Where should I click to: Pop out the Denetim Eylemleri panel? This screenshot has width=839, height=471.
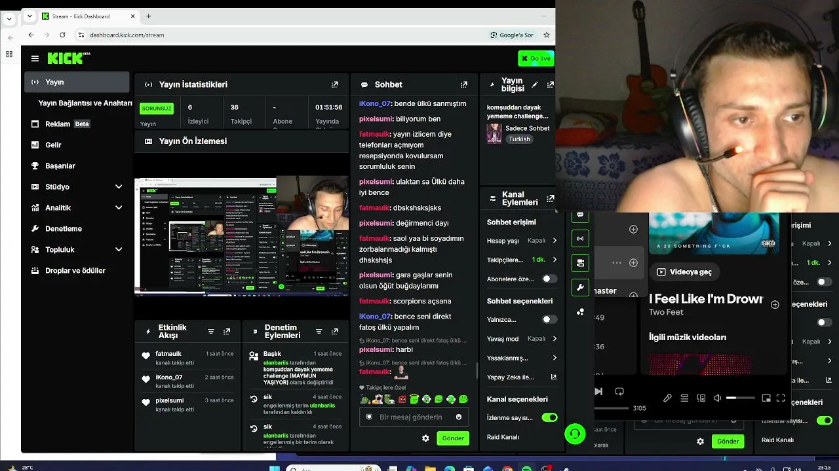tap(334, 332)
